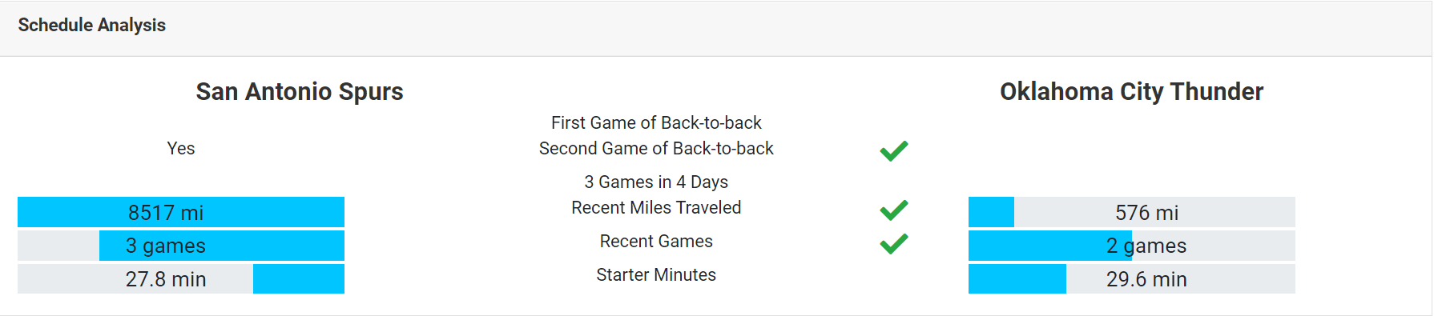Select the Starter Minutes row label
This screenshot has height=316, width=1434.
pyautogui.click(x=656, y=274)
